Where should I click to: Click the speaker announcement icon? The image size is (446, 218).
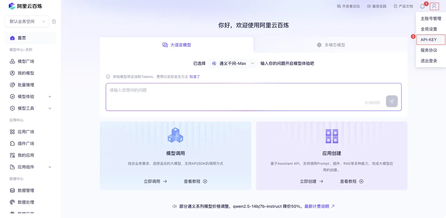[175, 206]
